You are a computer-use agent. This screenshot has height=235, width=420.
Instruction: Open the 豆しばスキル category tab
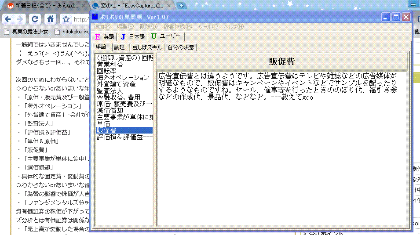click(147, 47)
